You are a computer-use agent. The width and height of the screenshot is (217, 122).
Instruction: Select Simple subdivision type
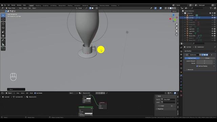pos(207,58)
